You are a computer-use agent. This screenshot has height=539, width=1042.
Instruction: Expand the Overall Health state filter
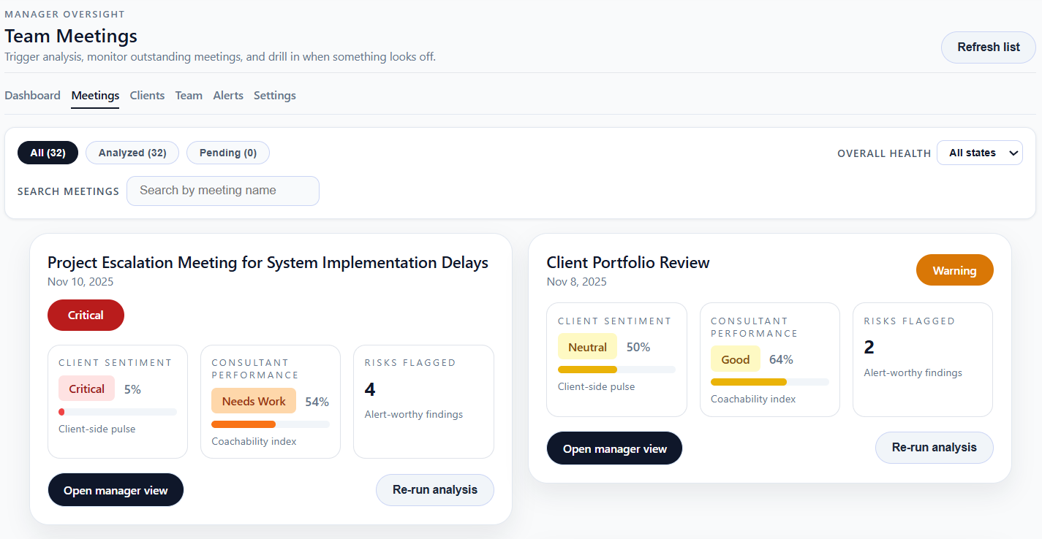[980, 153]
